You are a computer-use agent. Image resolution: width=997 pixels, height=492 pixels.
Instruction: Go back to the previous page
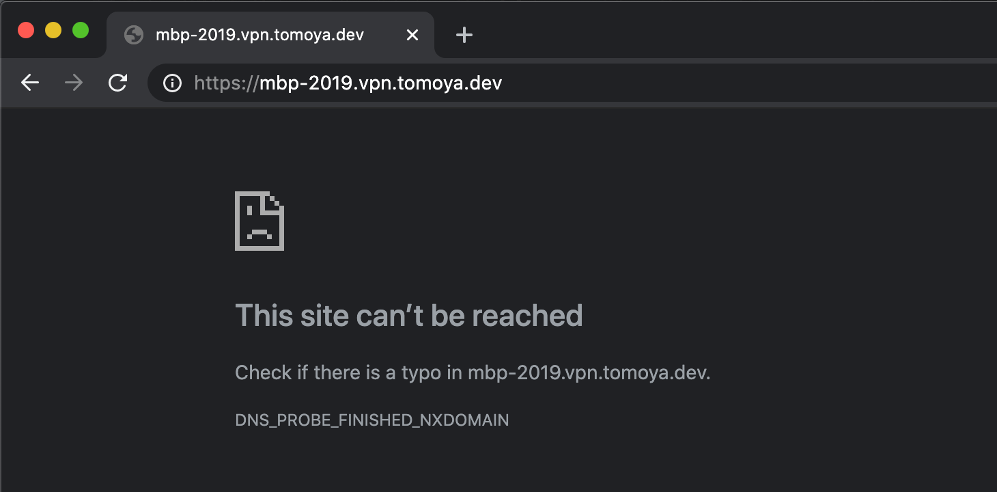[30, 83]
